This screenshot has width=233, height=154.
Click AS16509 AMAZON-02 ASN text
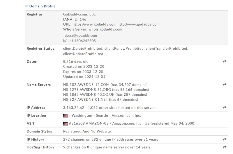click(x=89, y=123)
